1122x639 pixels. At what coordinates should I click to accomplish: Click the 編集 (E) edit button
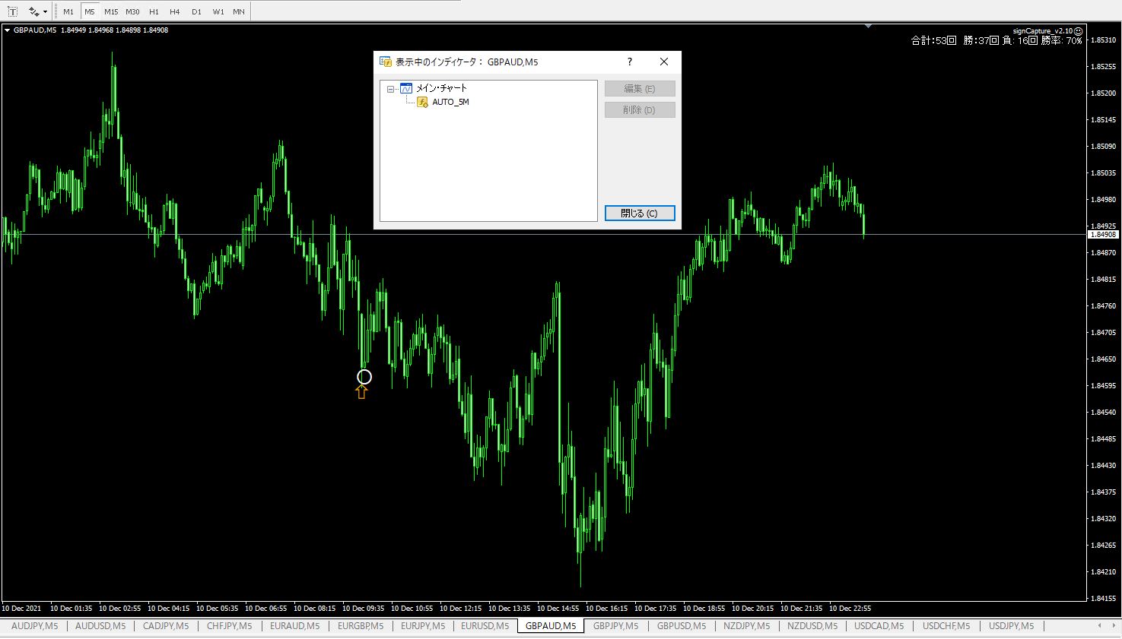click(x=640, y=89)
